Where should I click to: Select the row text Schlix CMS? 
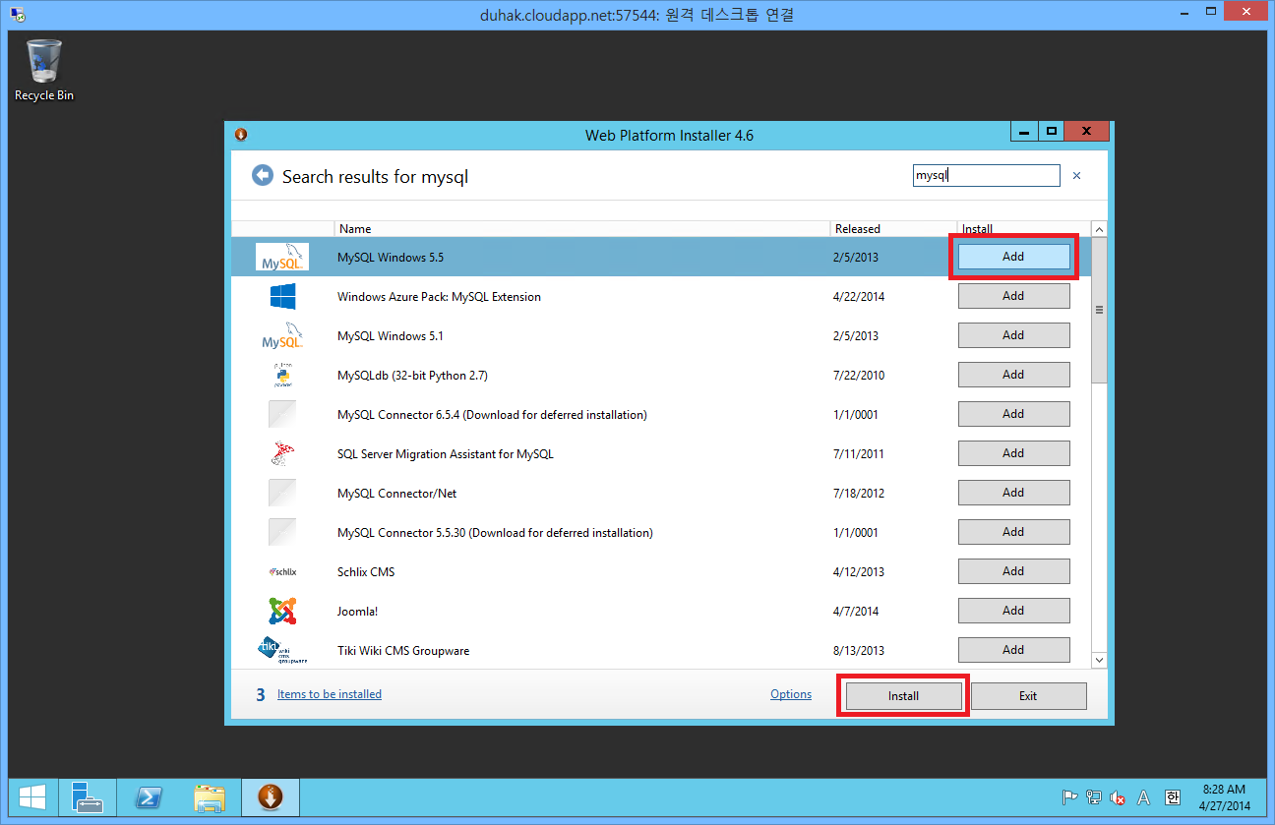(366, 572)
